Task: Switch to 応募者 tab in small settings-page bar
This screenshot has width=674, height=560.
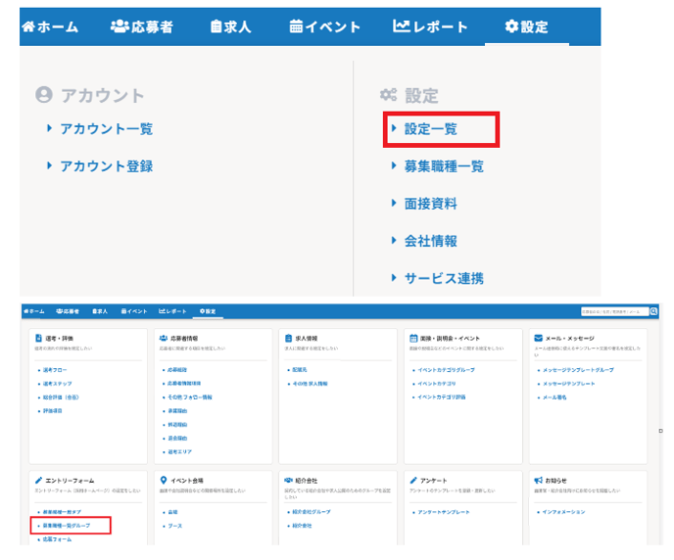Action: click(68, 311)
